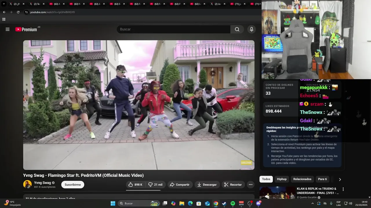
Task: Open Steam from taskbar
Action: click(224, 203)
